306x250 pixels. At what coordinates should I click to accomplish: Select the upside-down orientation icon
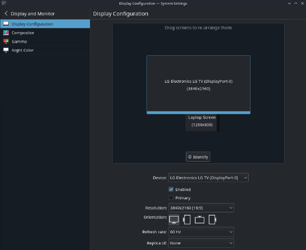coord(199,220)
